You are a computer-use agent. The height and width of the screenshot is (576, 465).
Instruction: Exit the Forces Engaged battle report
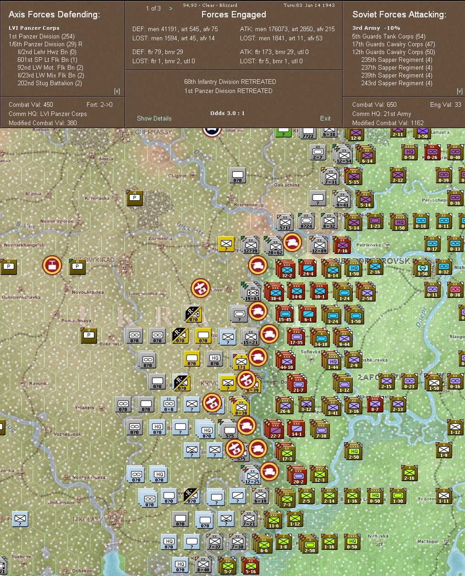pos(325,118)
